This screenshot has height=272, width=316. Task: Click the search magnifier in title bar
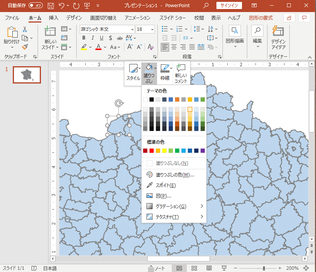coord(206,5)
